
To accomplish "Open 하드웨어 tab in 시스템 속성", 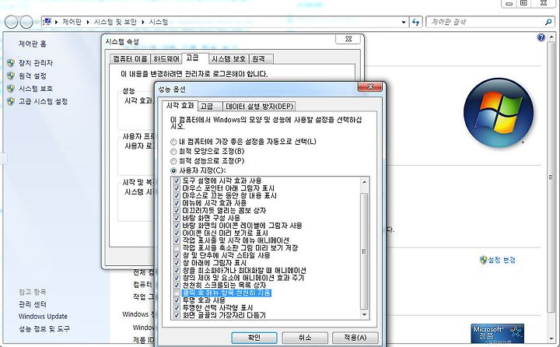I will pos(166,59).
